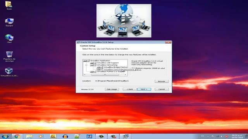Click the Browse button for install location

point(162,81)
